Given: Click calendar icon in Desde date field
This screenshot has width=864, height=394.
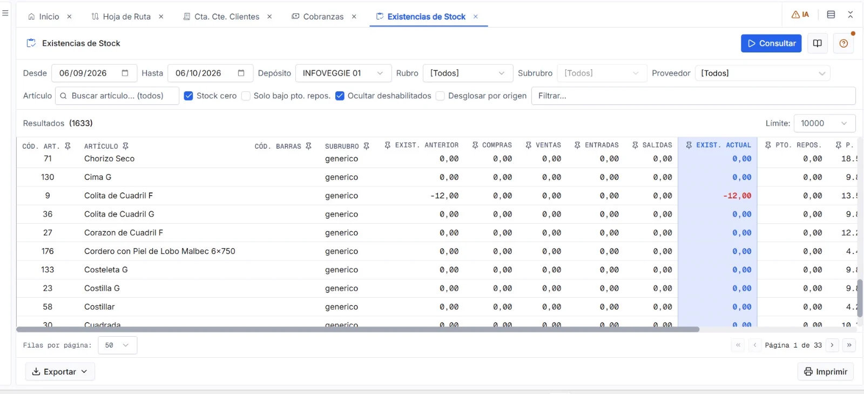Looking at the screenshot, I should pos(125,73).
